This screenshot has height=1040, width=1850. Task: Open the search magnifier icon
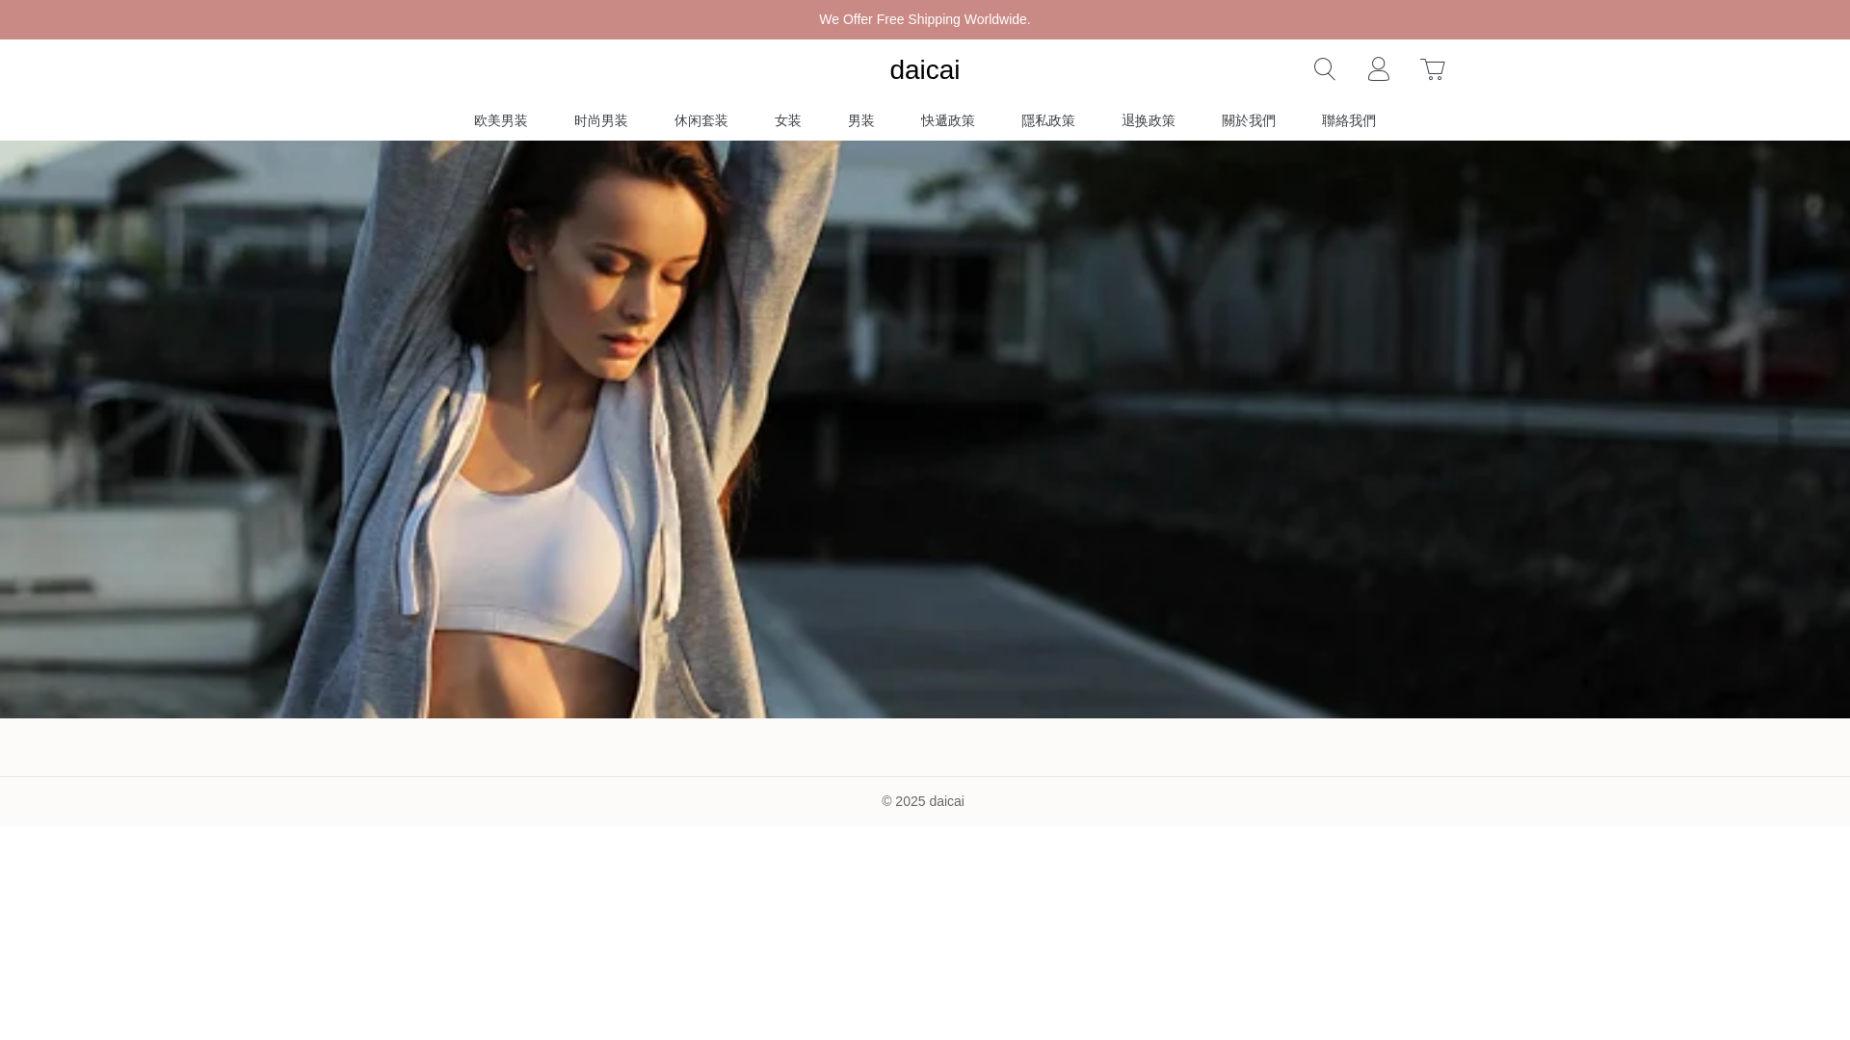[1324, 69]
